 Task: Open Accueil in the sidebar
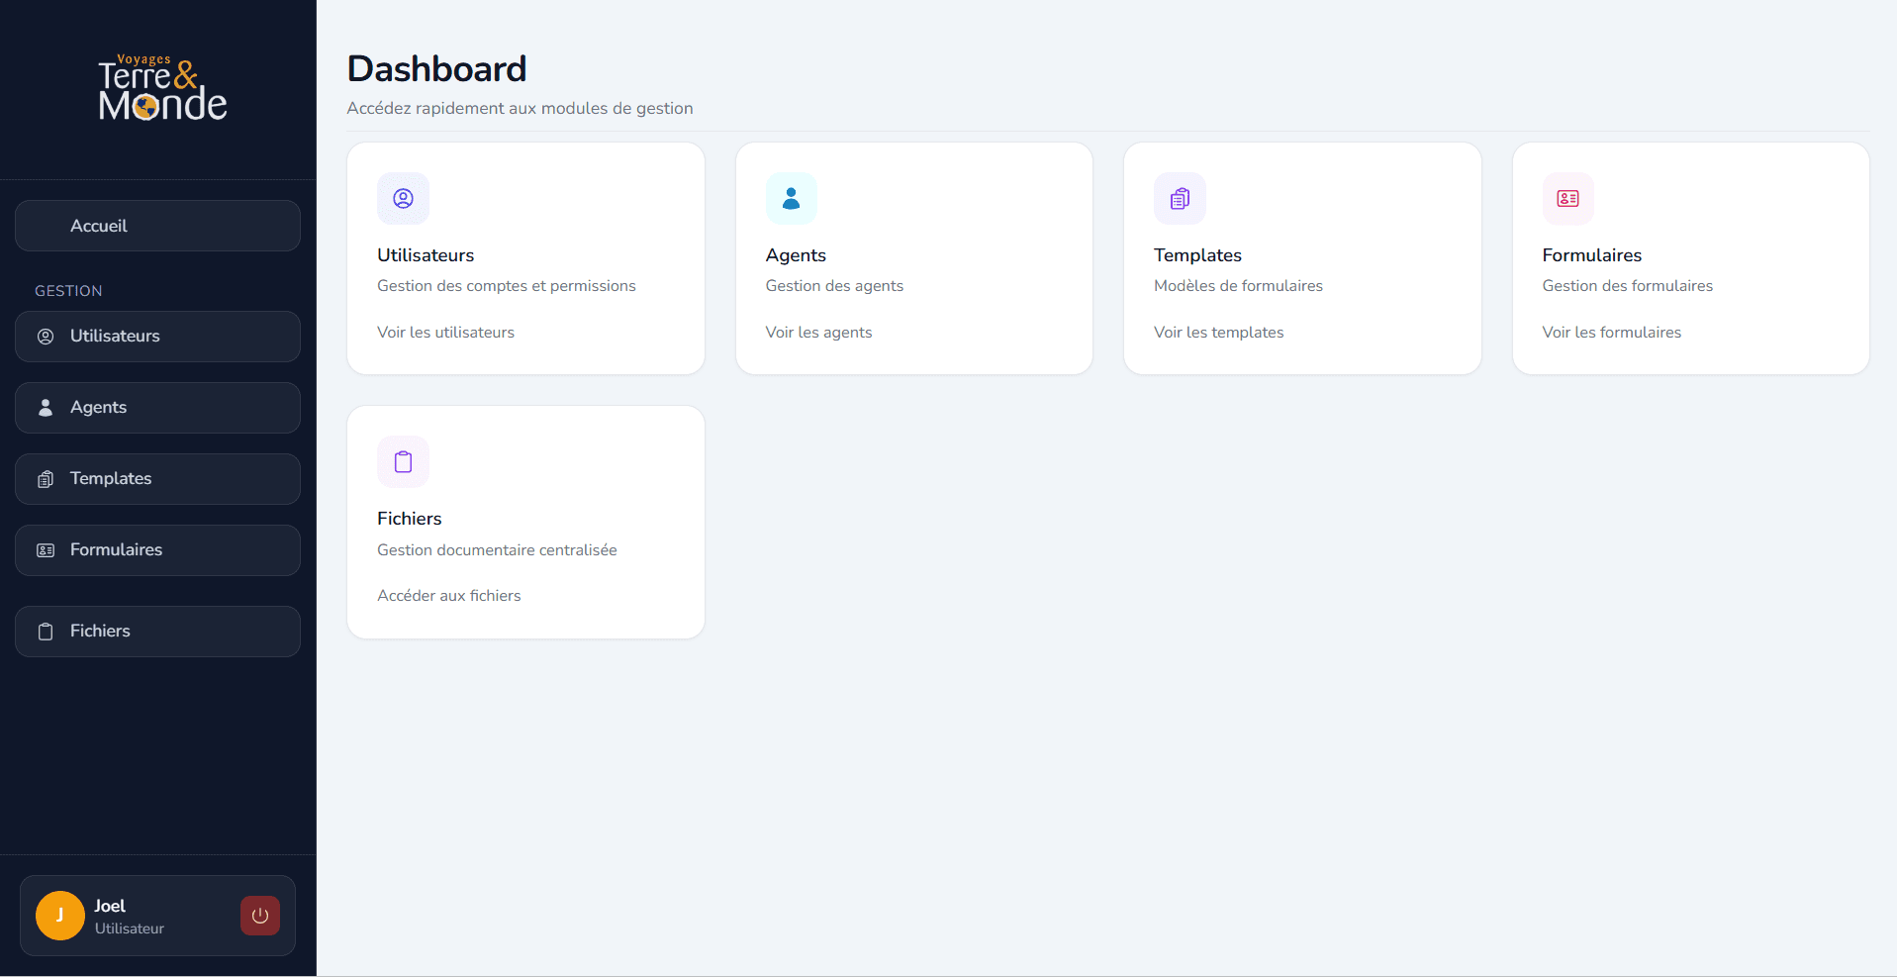click(x=157, y=226)
